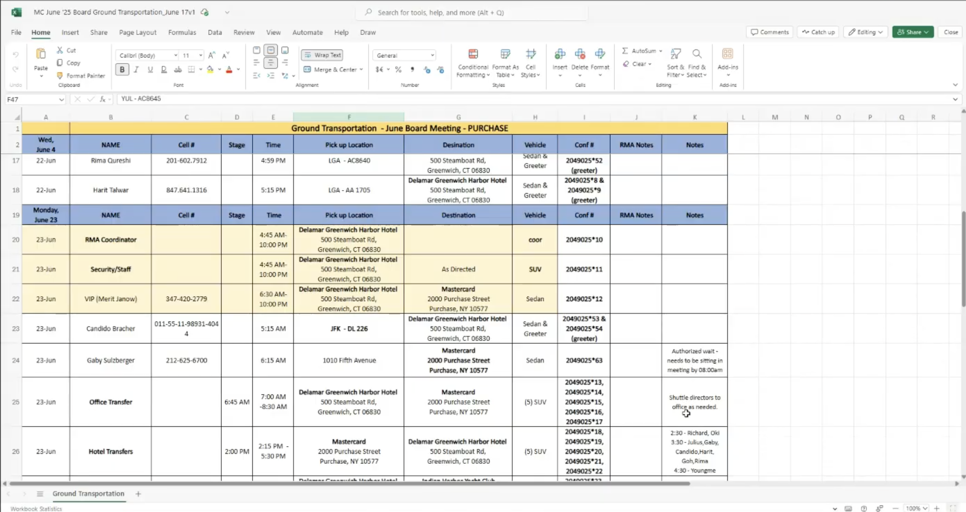Image resolution: width=966 pixels, height=512 pixels.
Task: Increase decimal places
Action: (x=427, y=69)
